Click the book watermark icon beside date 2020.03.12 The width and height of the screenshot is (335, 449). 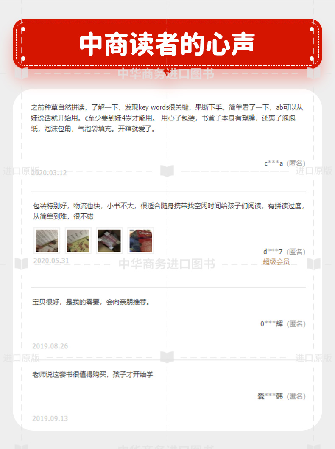click(x=167, y=171)
